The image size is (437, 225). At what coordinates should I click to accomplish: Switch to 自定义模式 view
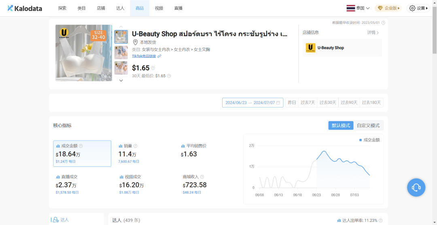tap(368, 126)
